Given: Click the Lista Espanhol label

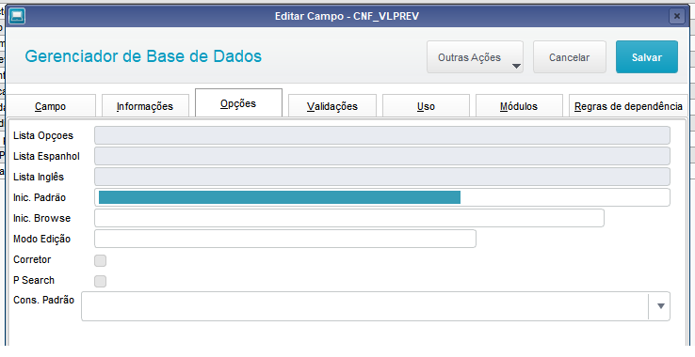Looking at the screenshot, I should tap(46, 156).
